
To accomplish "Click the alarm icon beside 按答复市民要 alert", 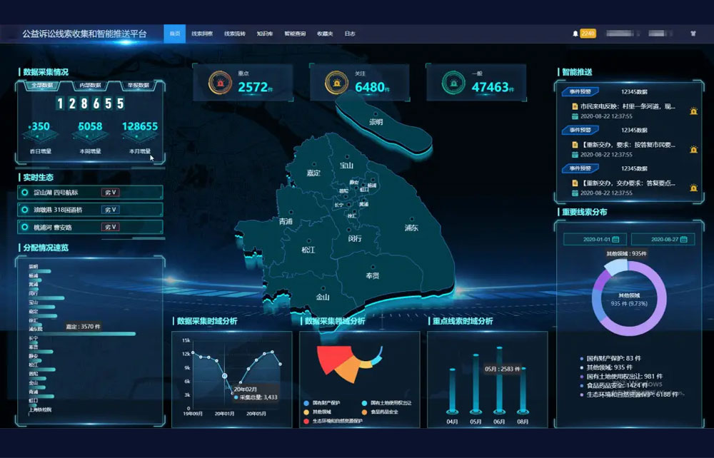I will click(693, 149).
